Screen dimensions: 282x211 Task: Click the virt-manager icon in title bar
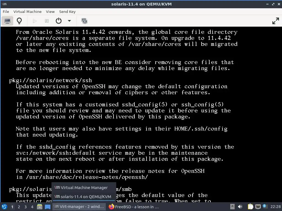[x=4, y=4]
